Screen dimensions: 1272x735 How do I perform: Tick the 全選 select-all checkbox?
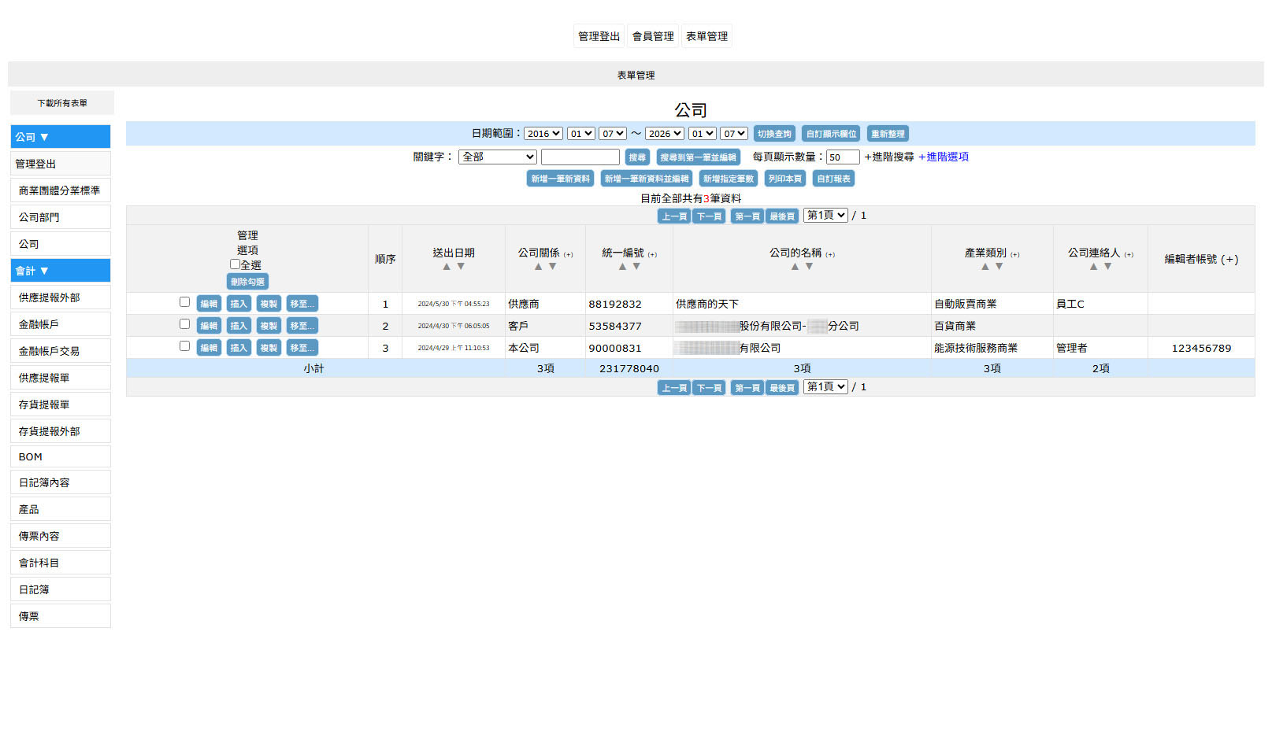click(x=235, y=264)
